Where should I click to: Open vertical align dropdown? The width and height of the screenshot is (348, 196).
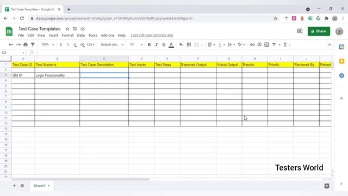click(221, 45)
